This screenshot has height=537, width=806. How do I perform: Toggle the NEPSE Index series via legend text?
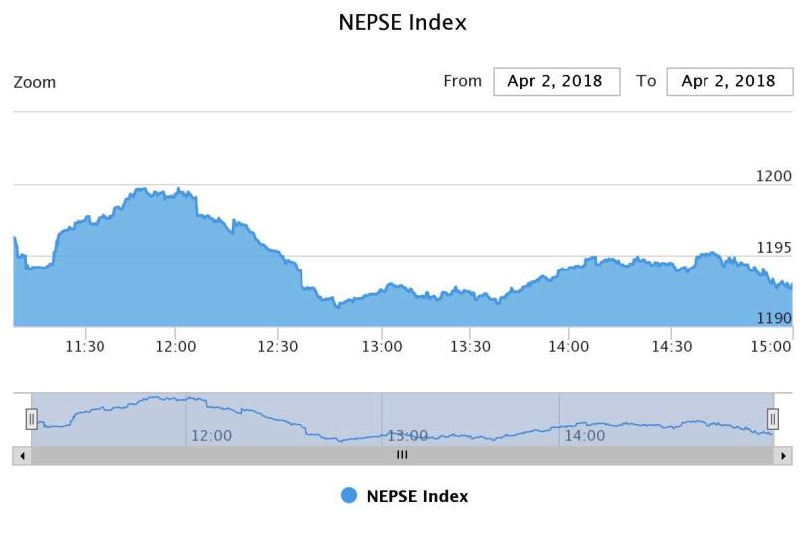(x=417, y=495)
